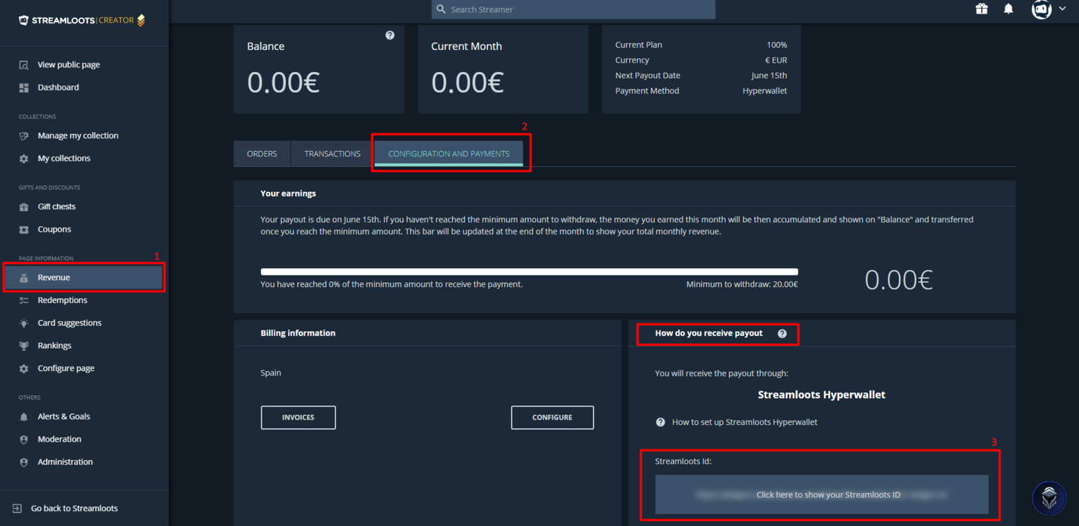This screenshot has height=526, width=1079.
Task: Click the Configure billing button
Action: 552,418
